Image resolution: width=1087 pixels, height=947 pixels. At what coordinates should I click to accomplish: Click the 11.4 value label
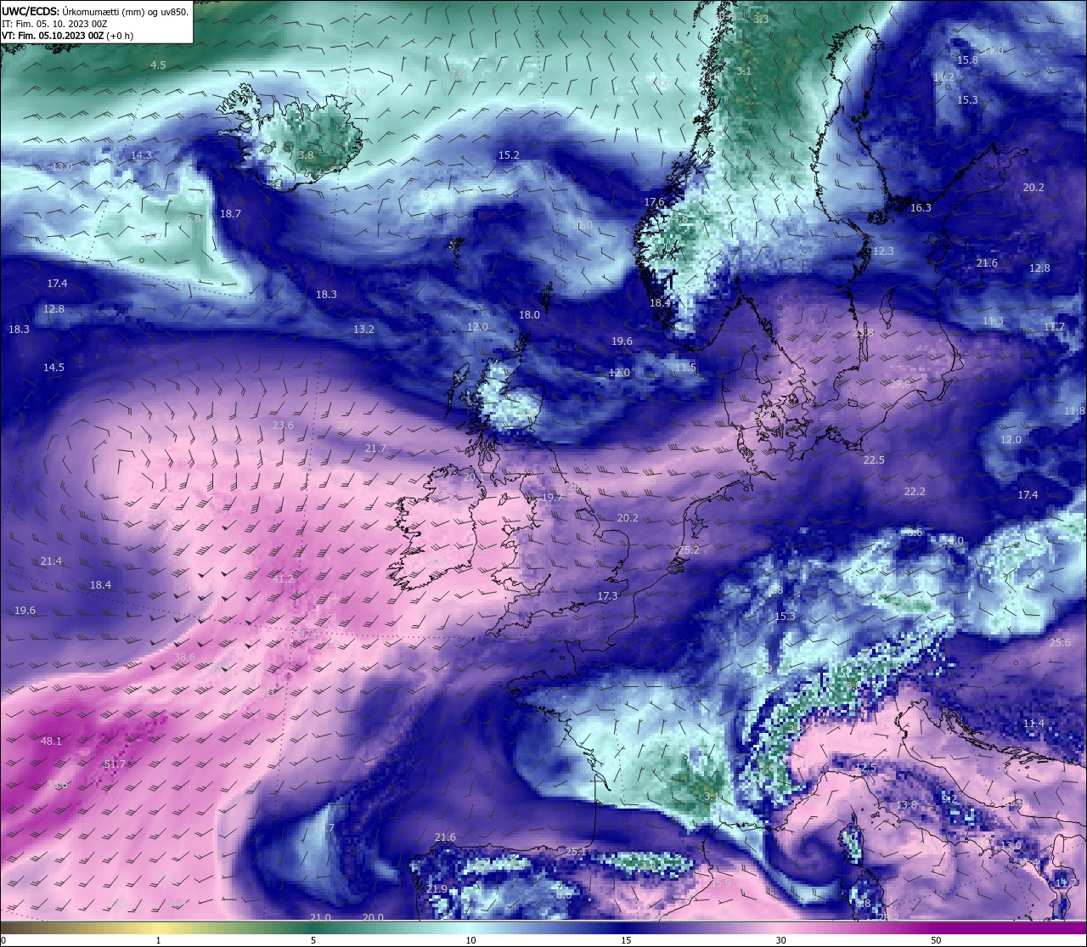1033,724
